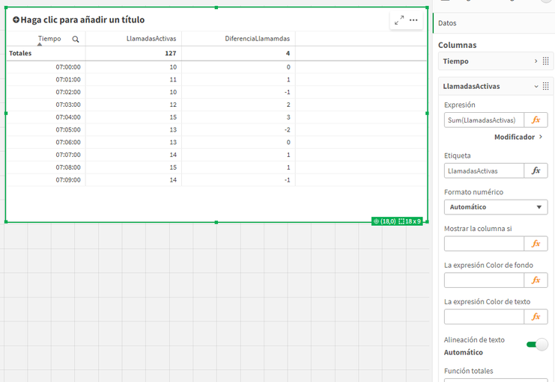
Task: Expand the Modificador section
Action: pyautogui.click(x=518, y=137)
